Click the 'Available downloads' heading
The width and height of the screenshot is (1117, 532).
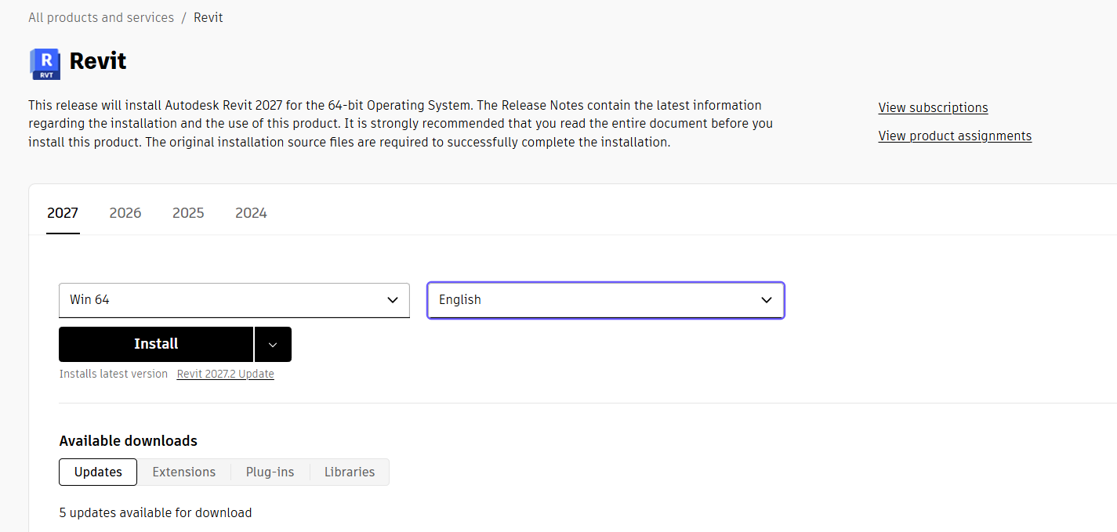point(129,441)
